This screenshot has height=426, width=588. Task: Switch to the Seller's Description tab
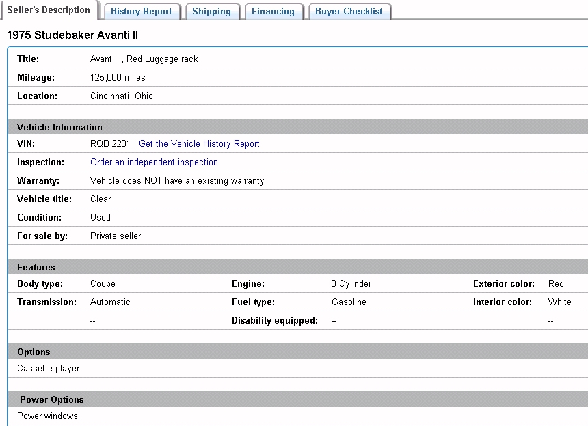click(49, 10)
